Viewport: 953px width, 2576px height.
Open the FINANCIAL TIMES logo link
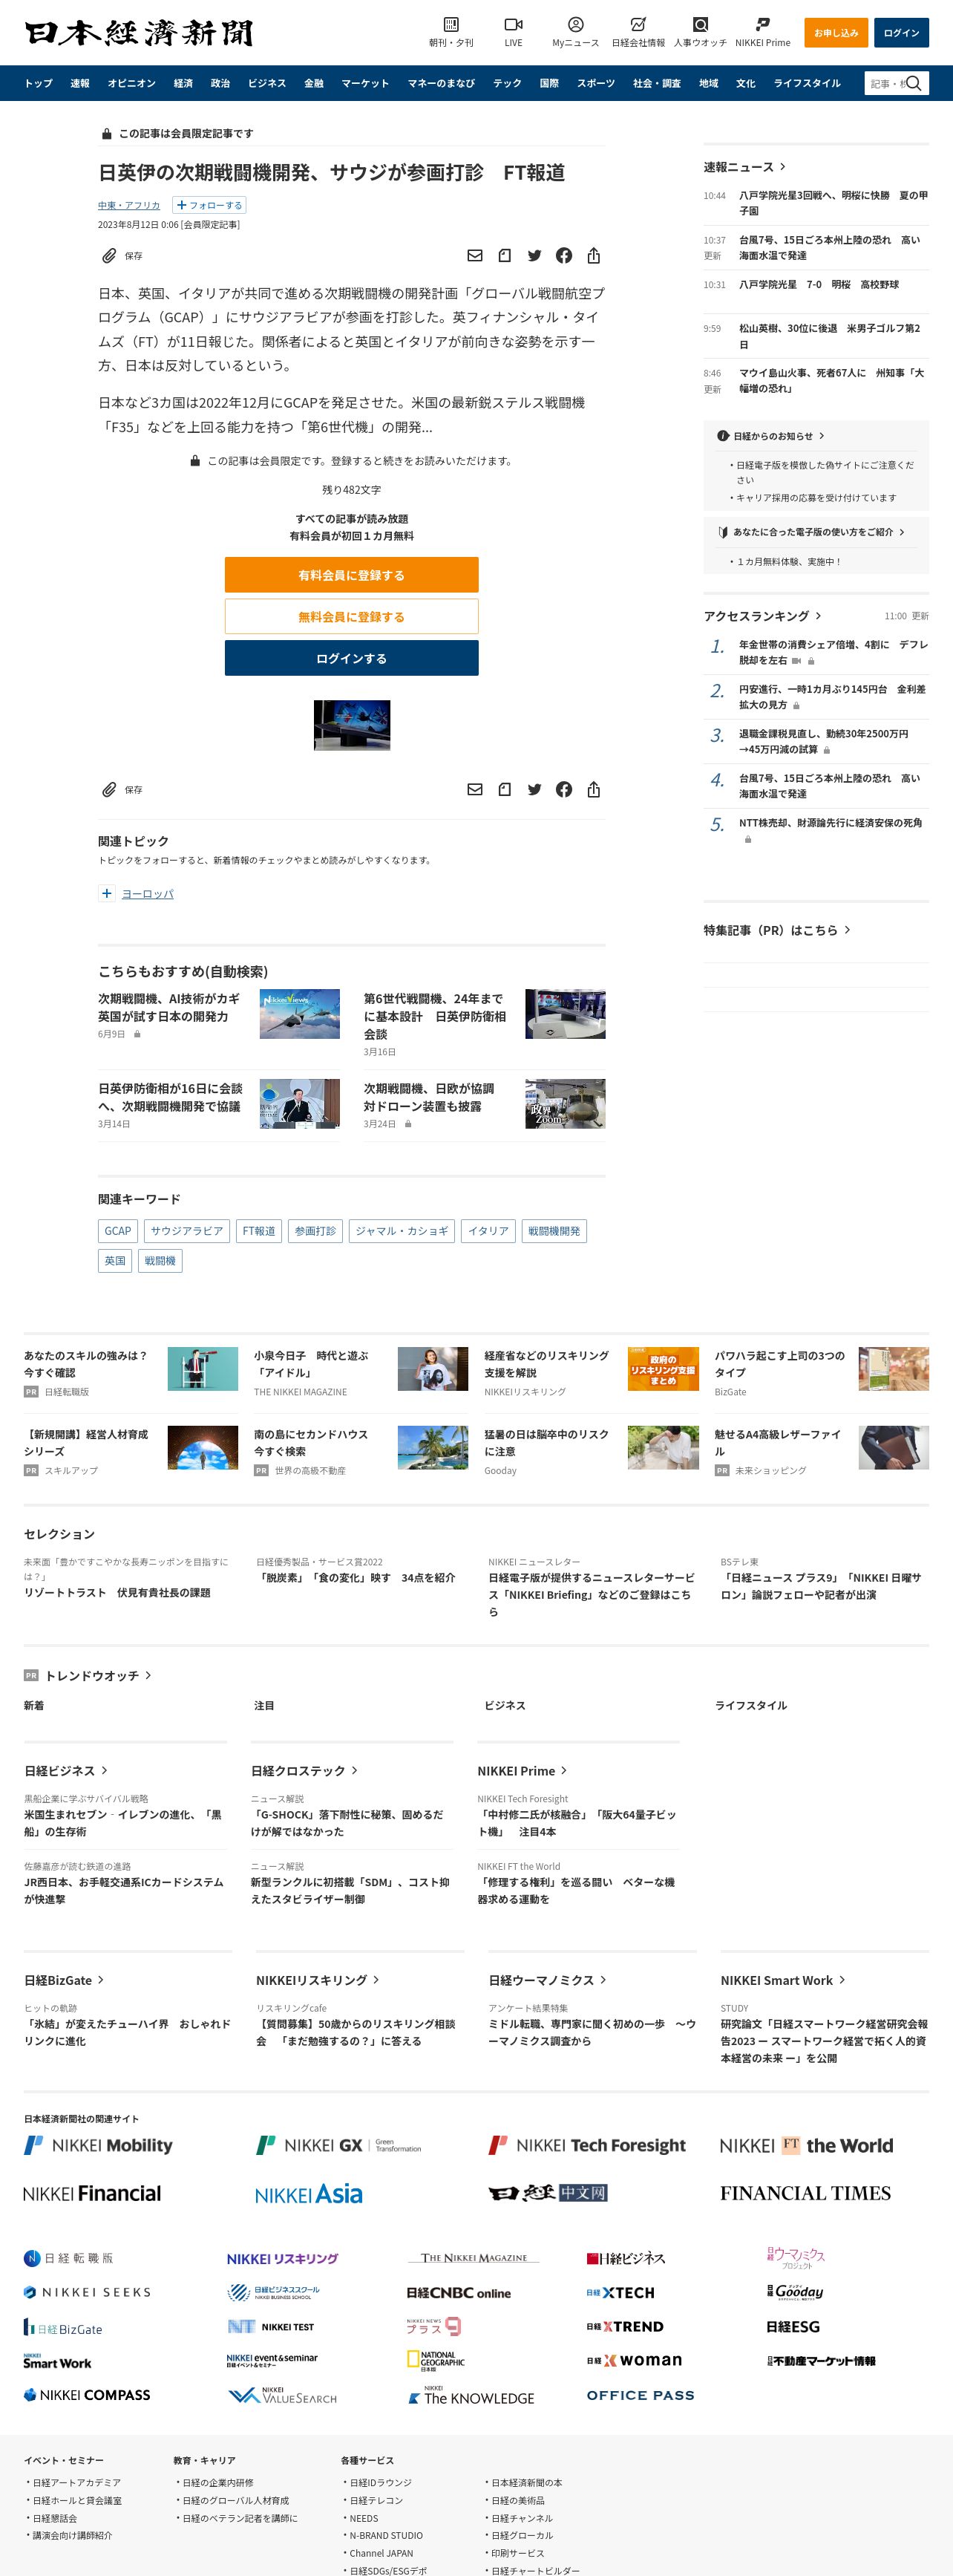(805, 2194)
